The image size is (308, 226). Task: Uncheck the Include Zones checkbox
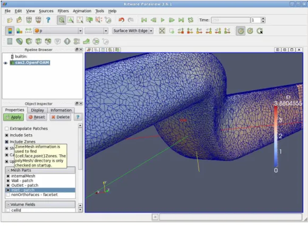pos(7,142)
